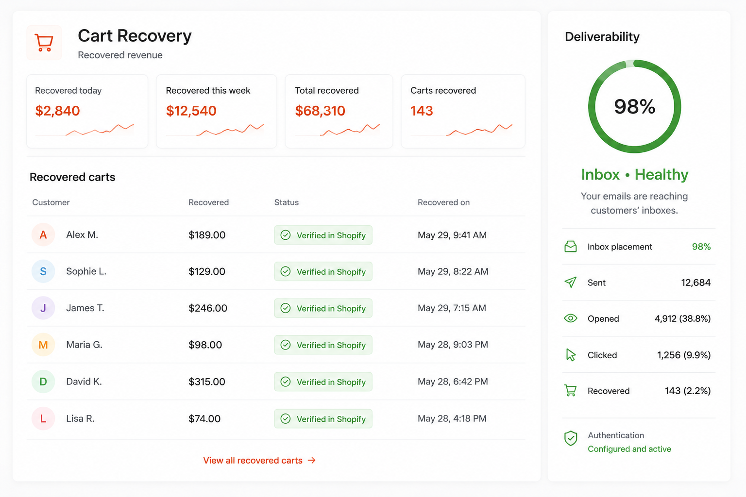The image size is (746, 497).
Task: Click the $246.00 recovered amount
Action: click(x=208, y=308)
